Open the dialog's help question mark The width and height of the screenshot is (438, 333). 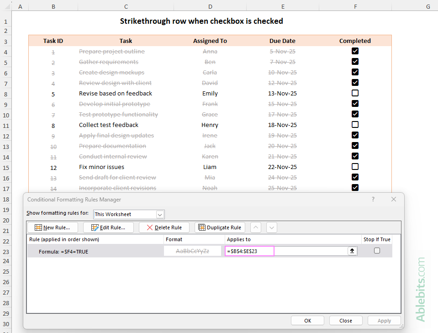[x=373, y=199]
